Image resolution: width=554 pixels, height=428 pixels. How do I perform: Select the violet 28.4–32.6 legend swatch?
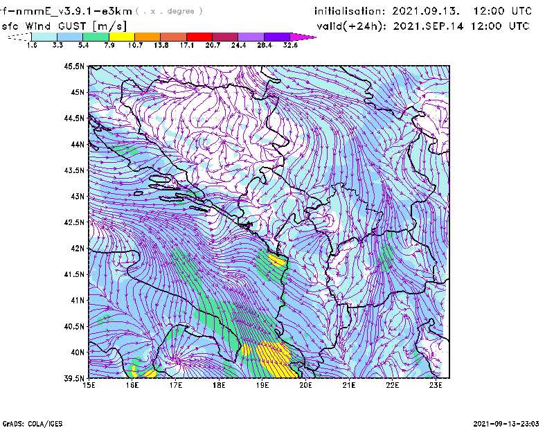click(x=277, y=37)
